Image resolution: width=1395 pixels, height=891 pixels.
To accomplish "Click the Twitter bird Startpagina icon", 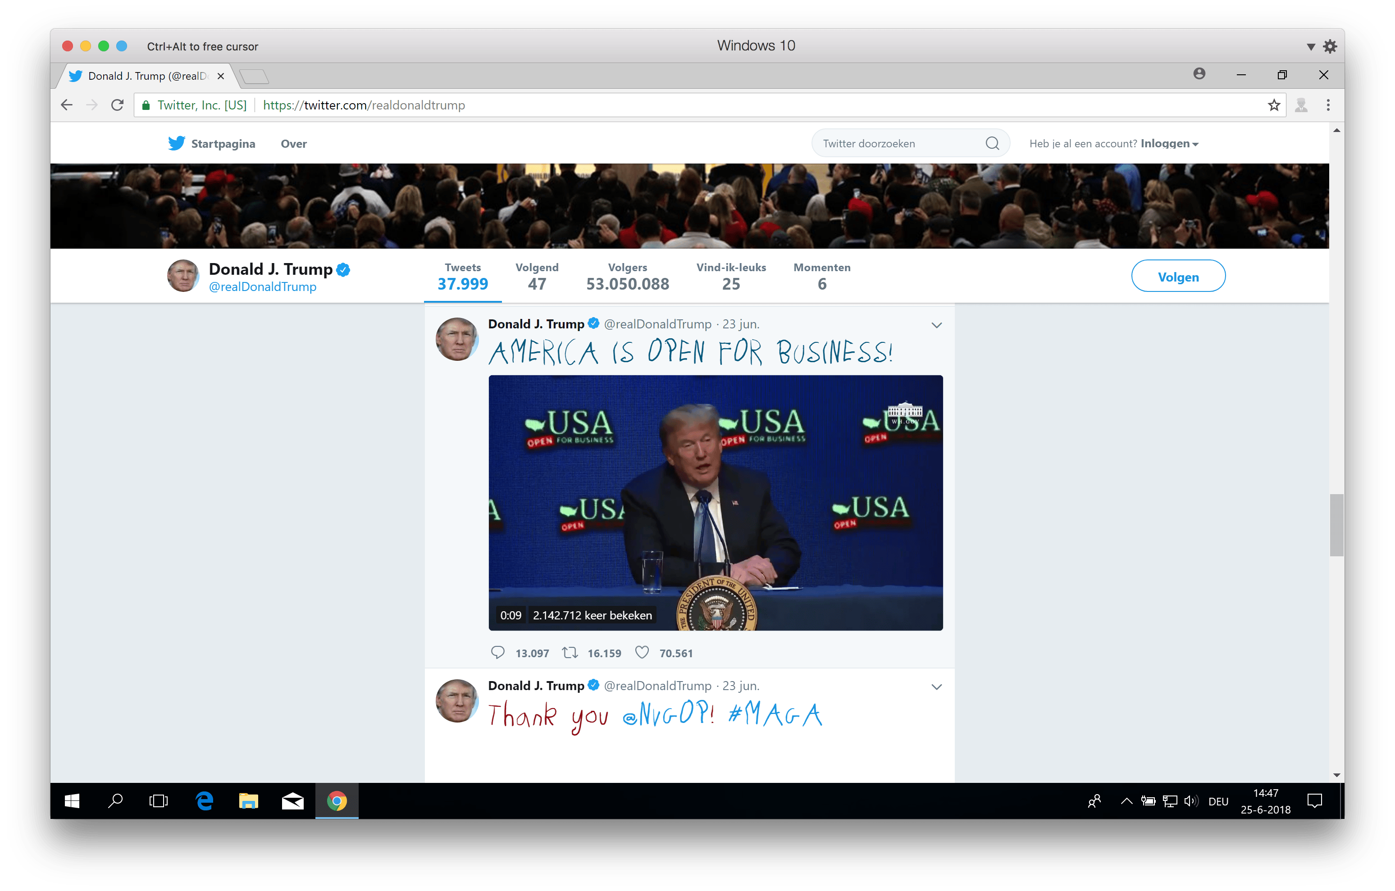I will (x=176, y=143).
